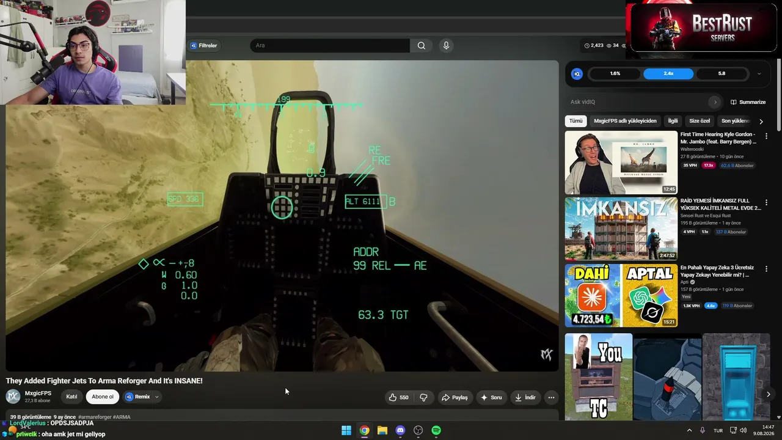782x440 pixels.
Task: Select the 2.4x vidIQ stat pill
Action: coord(668,73)
